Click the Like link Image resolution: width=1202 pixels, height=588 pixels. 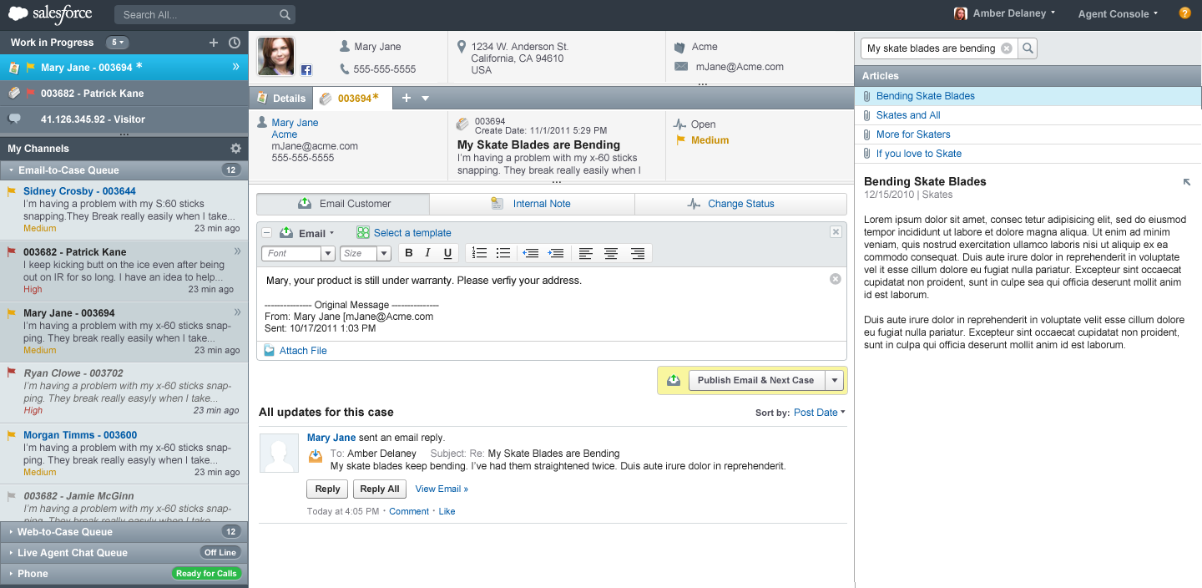(x=447, y=511)
